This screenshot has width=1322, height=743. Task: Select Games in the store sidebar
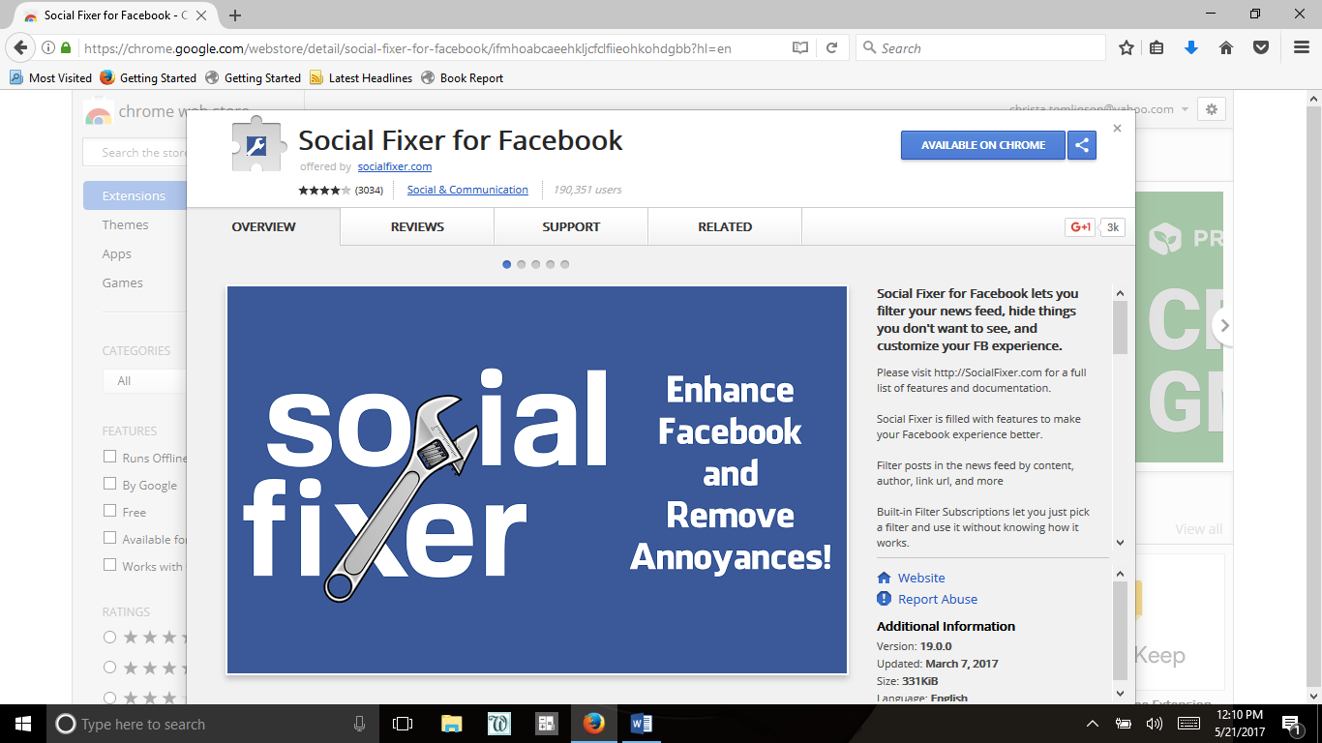click(x=123, y=282)
